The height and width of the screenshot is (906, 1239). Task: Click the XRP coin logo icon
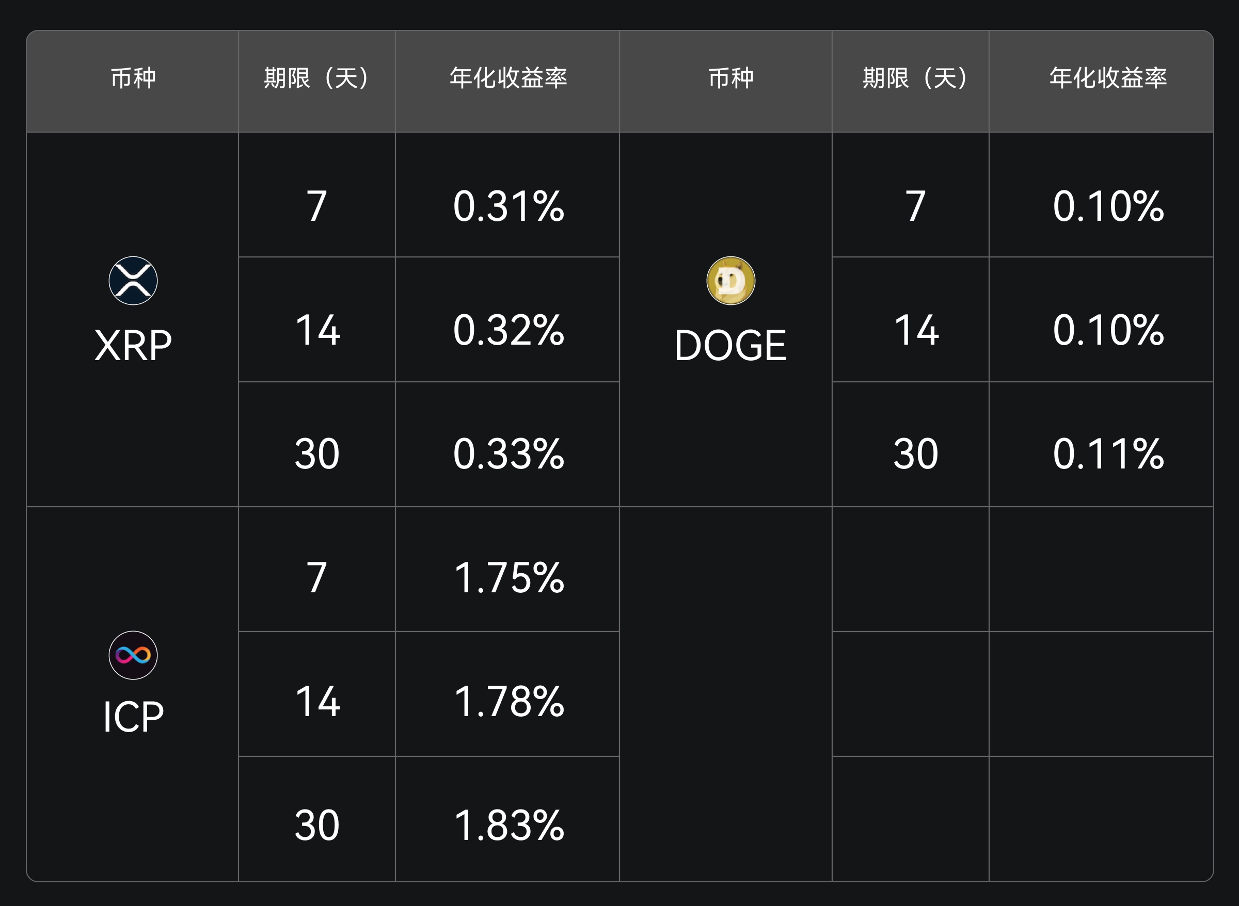pyautogui.click(x=133, y=281)
